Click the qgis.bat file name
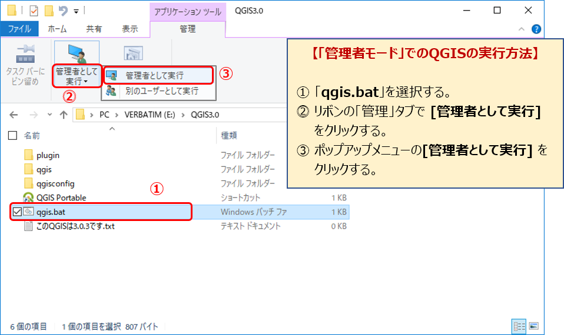564x335 pixels. (x=51, y=212)
